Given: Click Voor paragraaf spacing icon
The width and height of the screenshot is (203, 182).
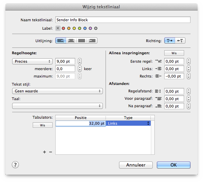Looking at the screenshot, I should 158,98.
